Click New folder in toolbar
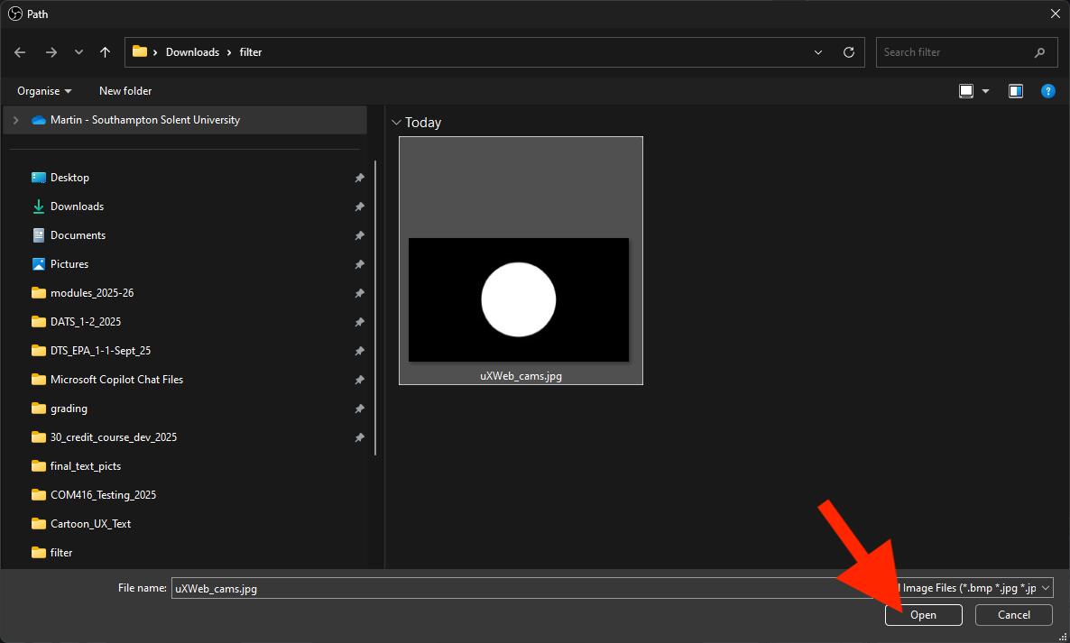This screenshot has width=1070, height=643. [x=125, y=91]
